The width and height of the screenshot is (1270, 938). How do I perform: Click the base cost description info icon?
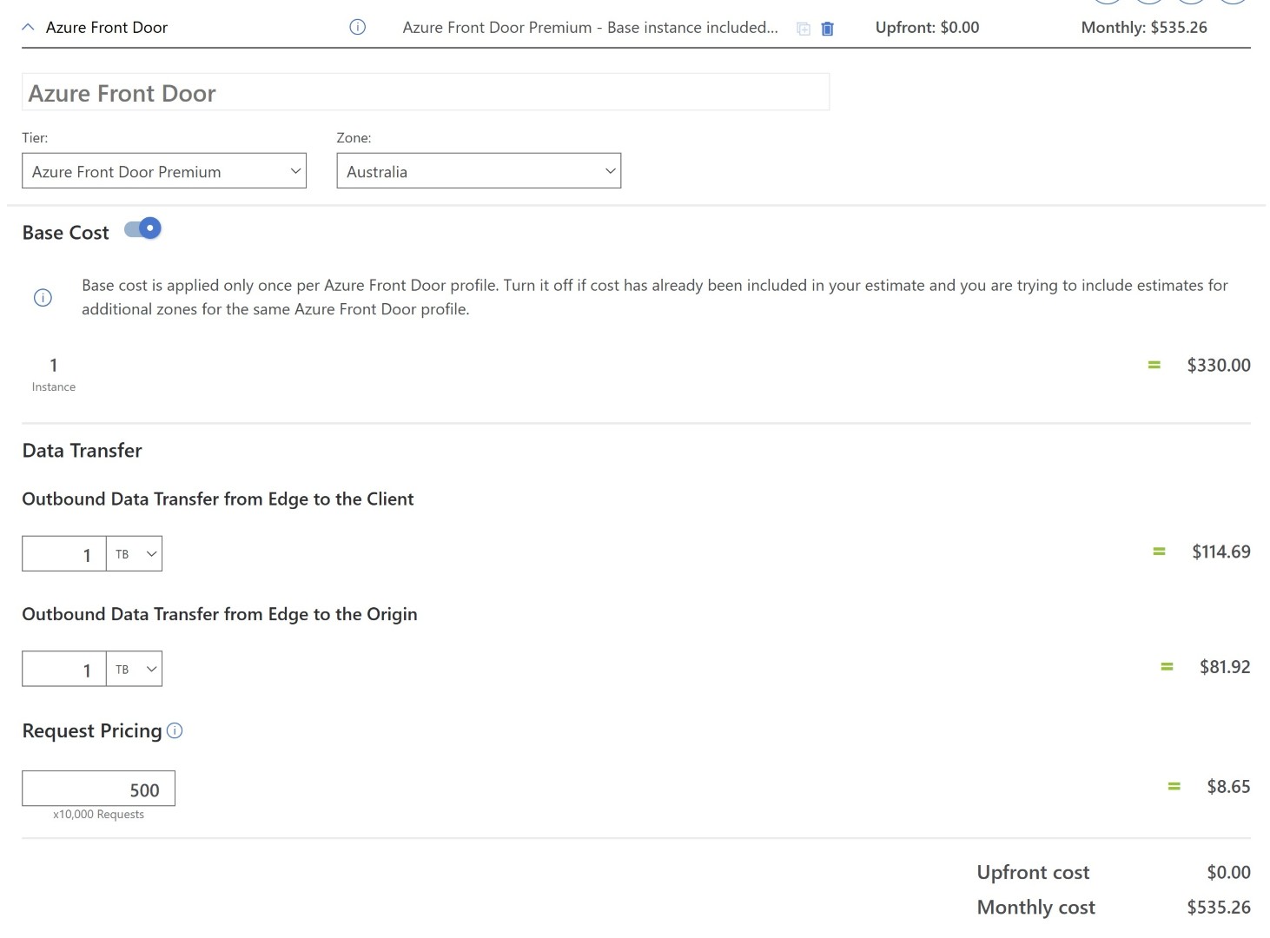tap(43, 298)
